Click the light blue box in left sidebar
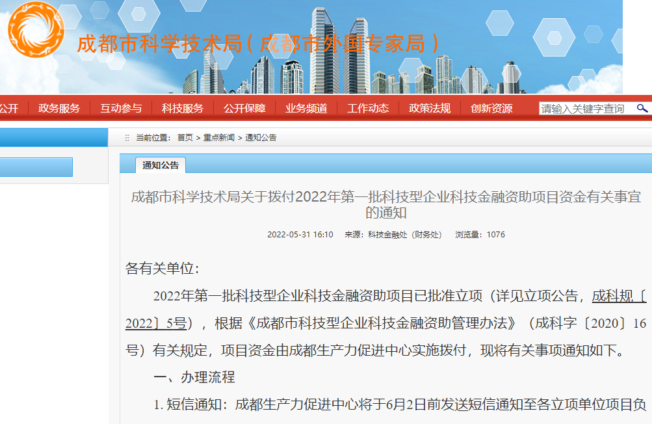This screenshot has height=424, width=652. click(x=36, y=167)
